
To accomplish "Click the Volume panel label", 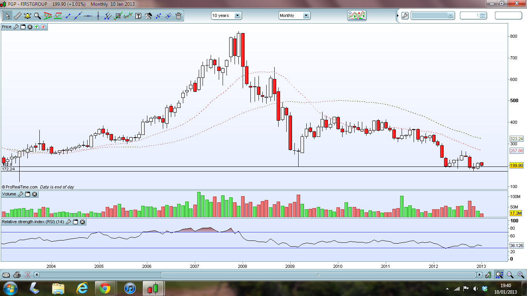I will 9,194.
